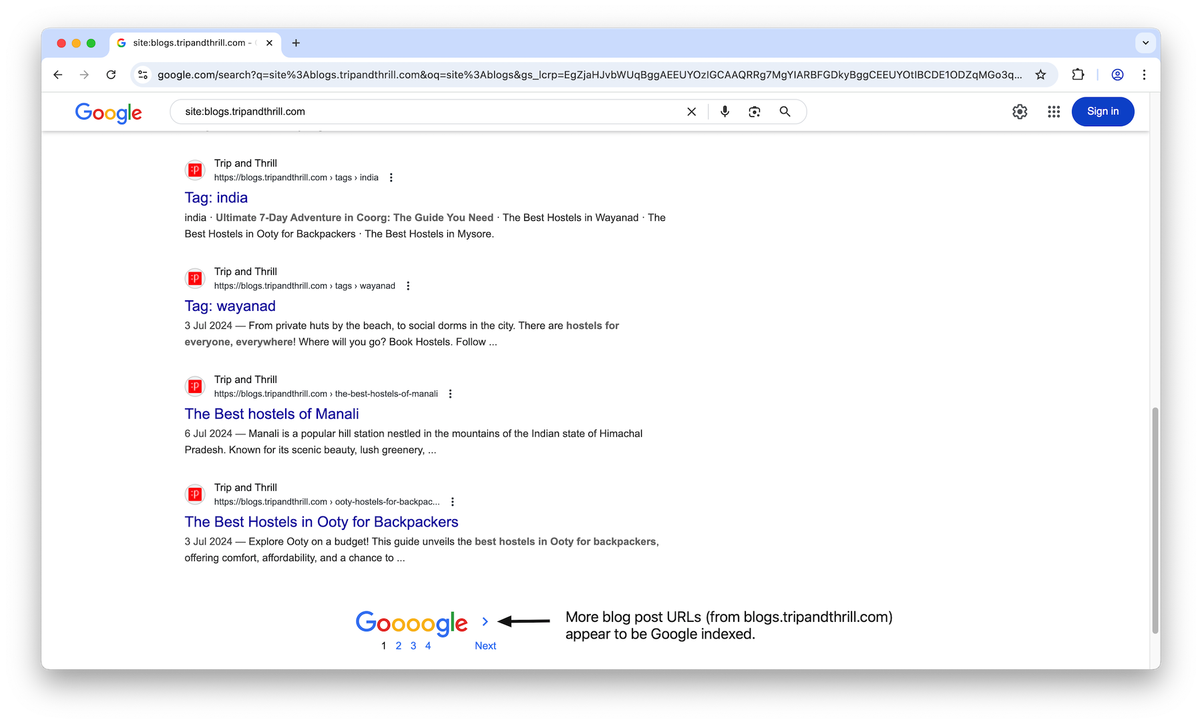Viewport: 1202px width, 724px height.
Task: Go to results page 3
Action: 413,646
